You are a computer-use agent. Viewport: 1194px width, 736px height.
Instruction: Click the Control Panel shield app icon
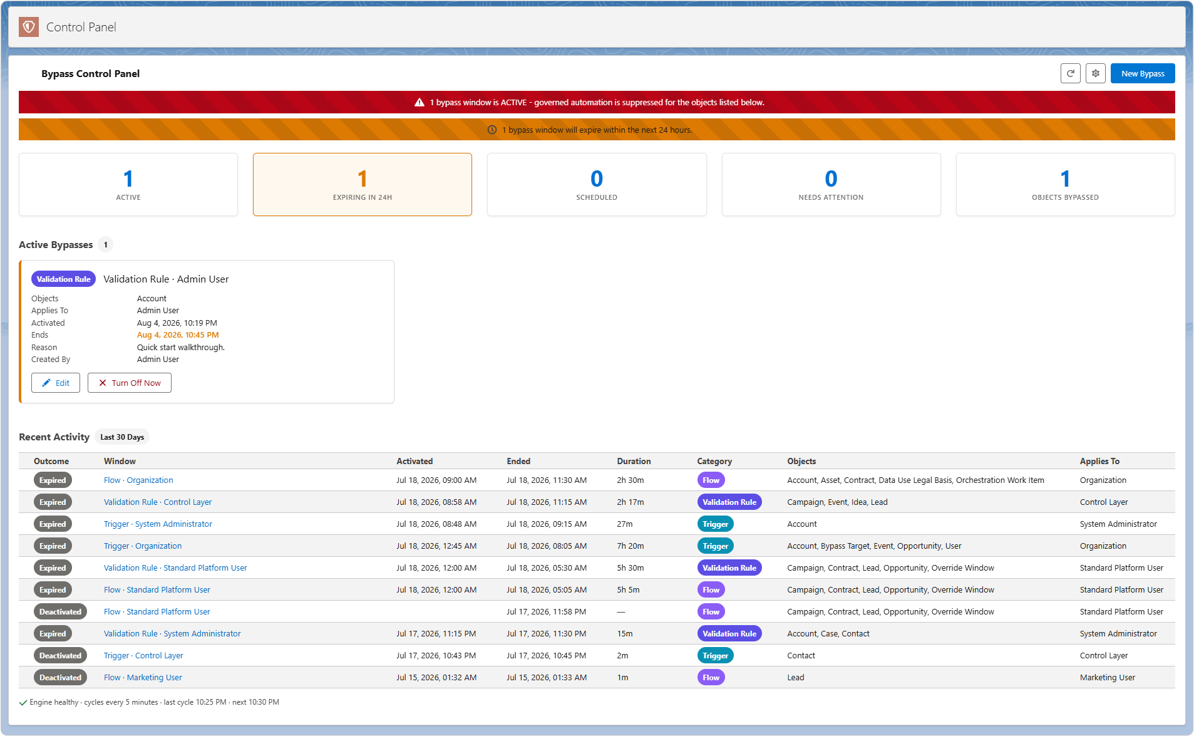29,27
